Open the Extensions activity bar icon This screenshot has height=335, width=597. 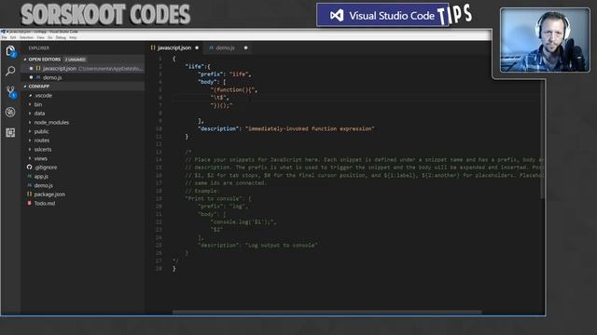pos(10,132)
